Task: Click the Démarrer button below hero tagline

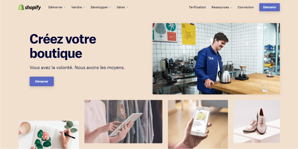Action: click(x=42, y=81)
